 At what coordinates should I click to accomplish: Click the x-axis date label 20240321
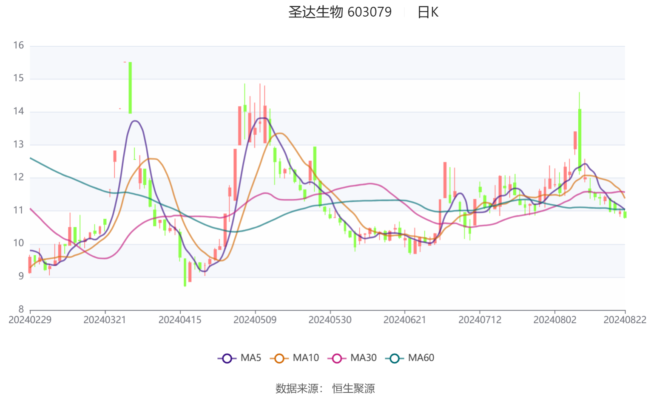tap(105, 320)
